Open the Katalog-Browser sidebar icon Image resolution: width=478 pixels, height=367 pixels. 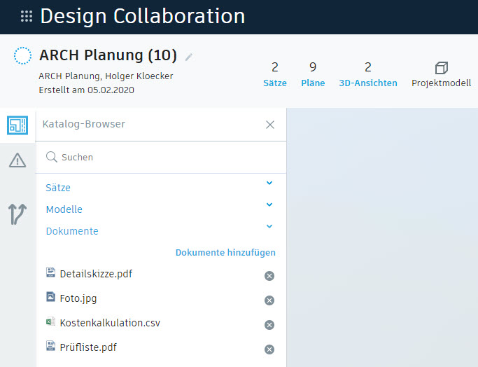point(17,125)
